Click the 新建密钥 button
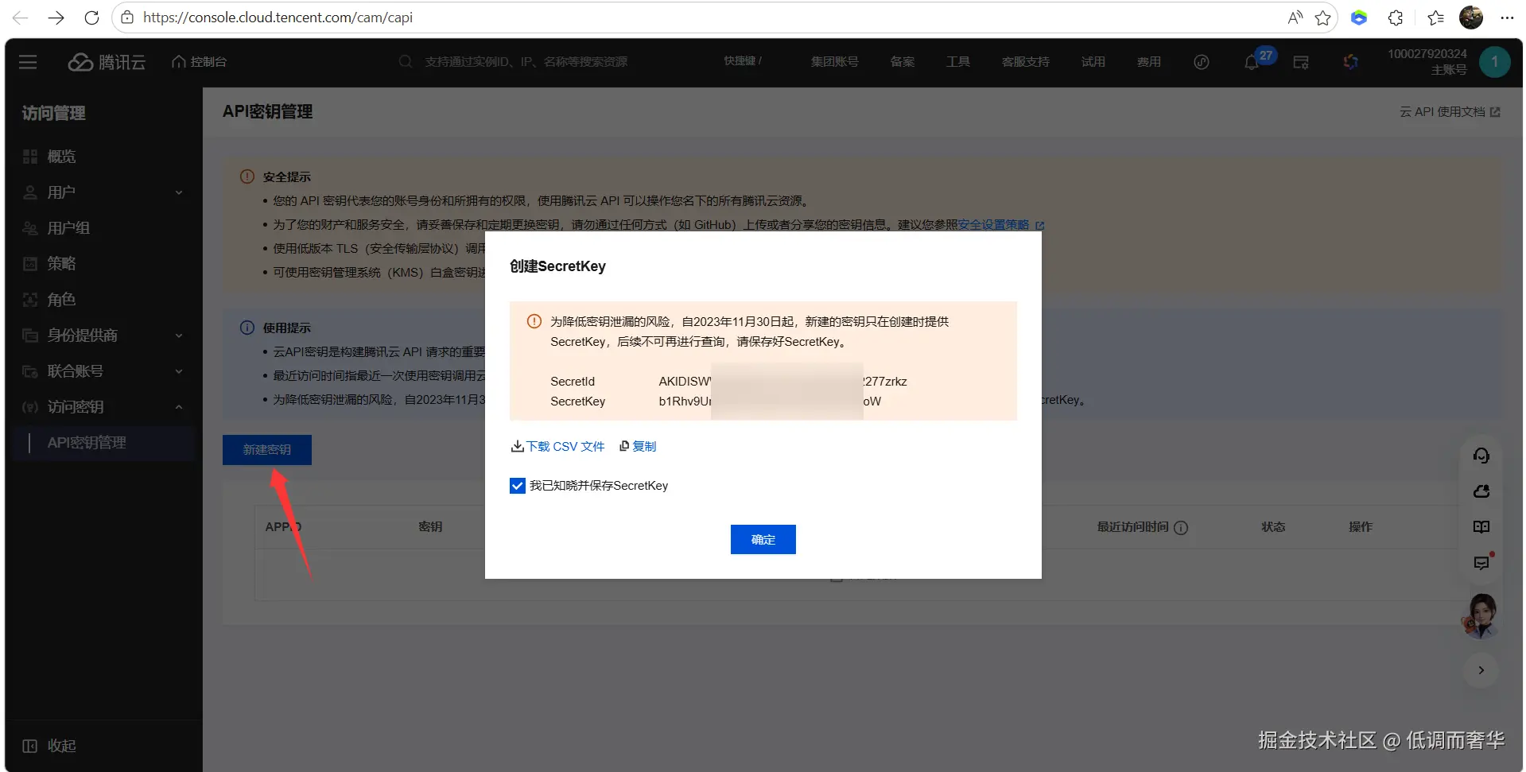The width and height of the screenshot is (1526, 772). 267,450
